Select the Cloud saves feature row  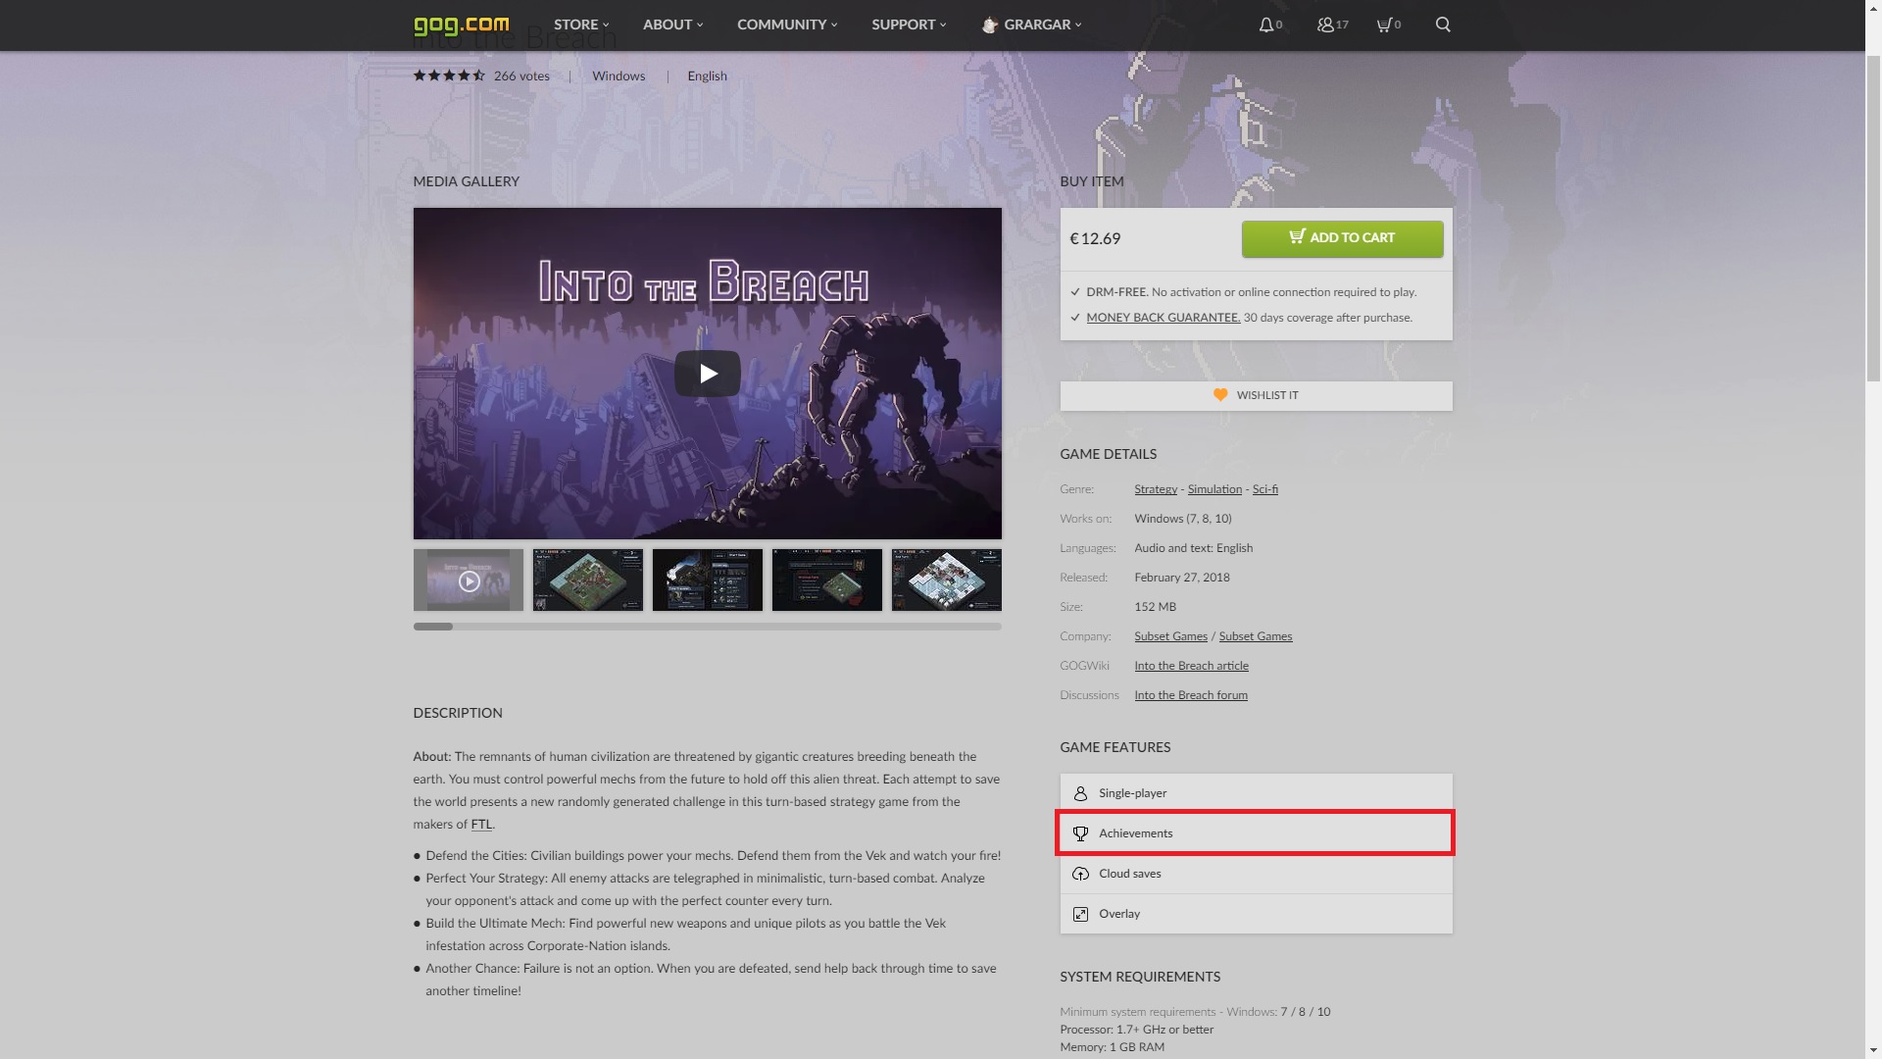pyautogui.click(x=1256, y=874)
